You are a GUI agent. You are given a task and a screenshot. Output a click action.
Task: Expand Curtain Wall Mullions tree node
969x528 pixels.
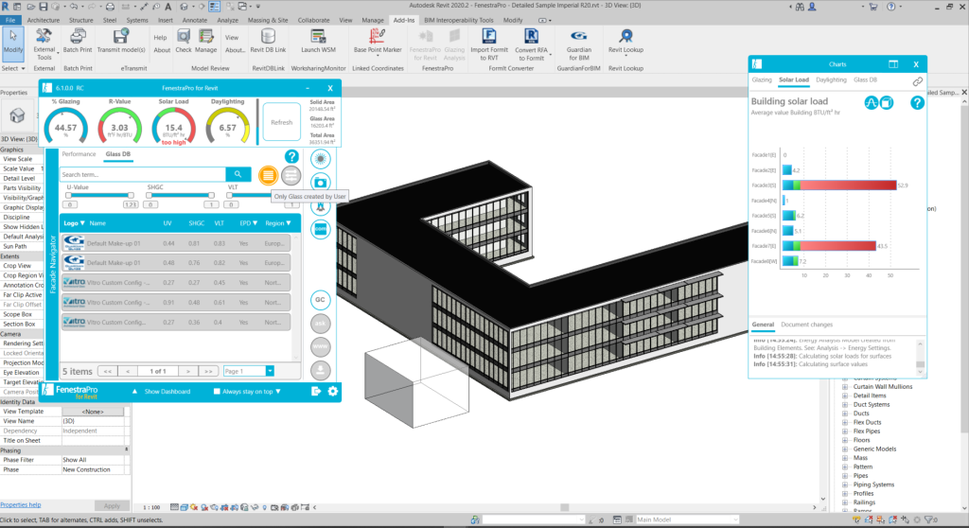845,387
